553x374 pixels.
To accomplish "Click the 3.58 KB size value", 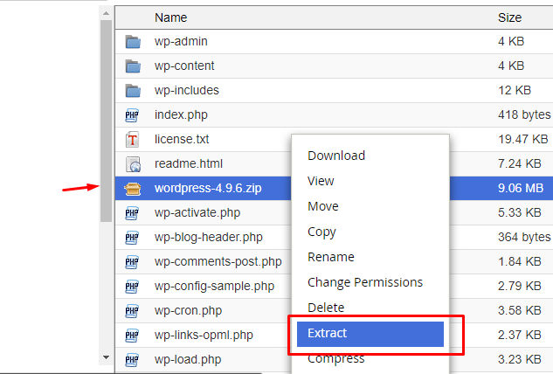I will tap(520, 310).
